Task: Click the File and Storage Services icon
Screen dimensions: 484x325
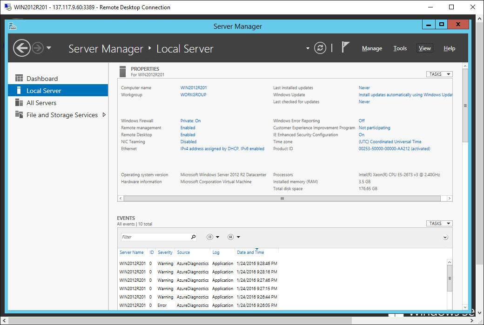Action: click(x=19, y=114)
